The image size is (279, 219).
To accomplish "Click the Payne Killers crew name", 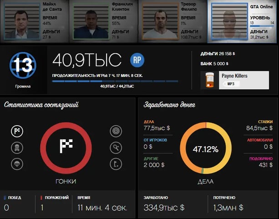I will [x=234, y=76].
